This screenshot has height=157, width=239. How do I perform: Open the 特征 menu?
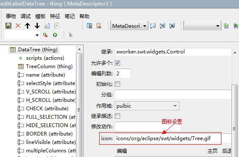[x=55, y=16]
